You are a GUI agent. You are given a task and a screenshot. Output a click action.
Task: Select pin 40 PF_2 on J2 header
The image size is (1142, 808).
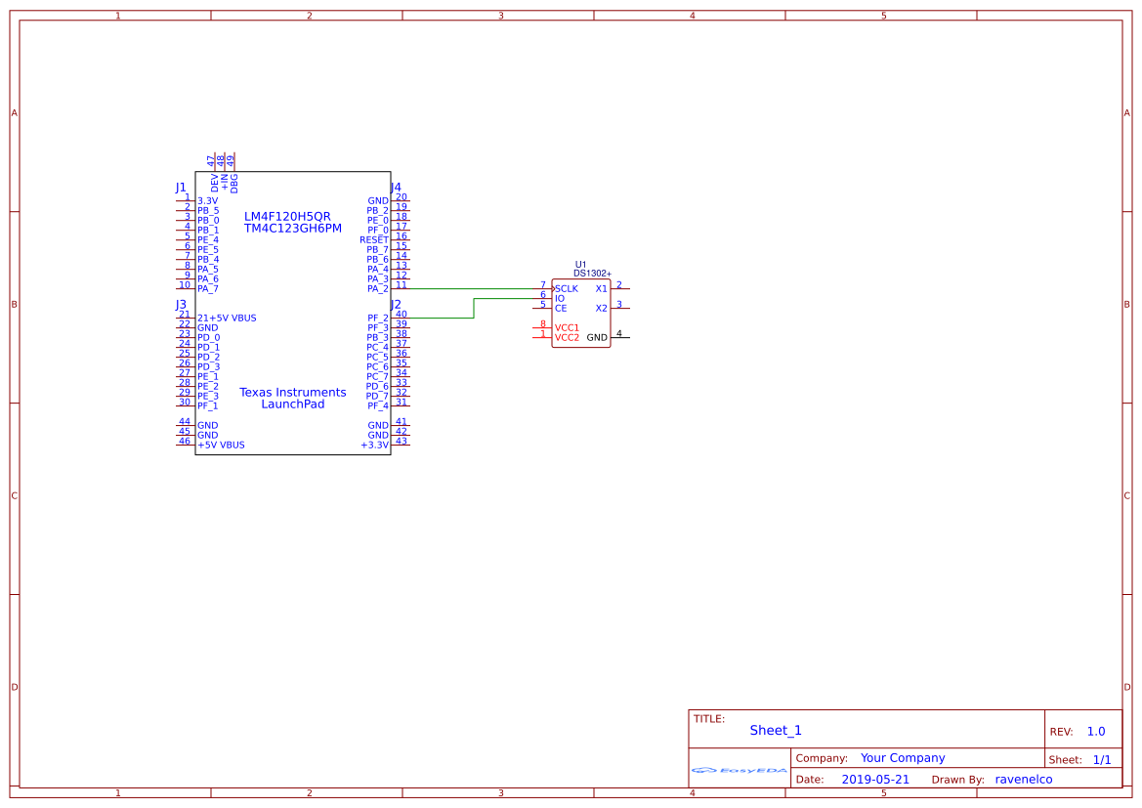[401, 317]
